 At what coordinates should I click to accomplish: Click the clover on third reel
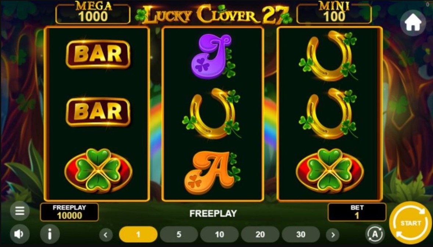pos(330,170)
